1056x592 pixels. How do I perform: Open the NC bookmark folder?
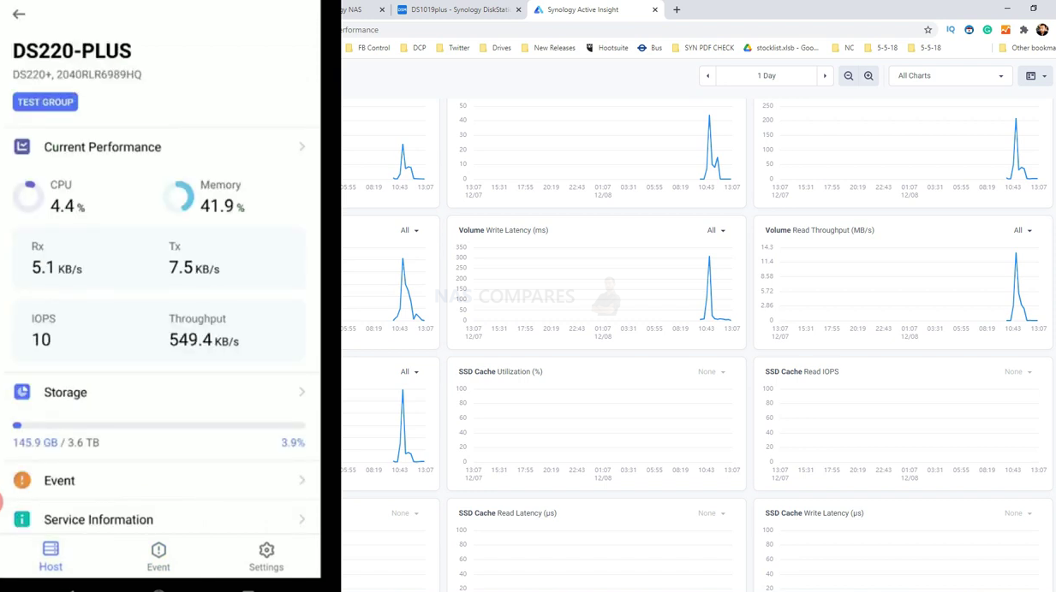pos(843,48)
